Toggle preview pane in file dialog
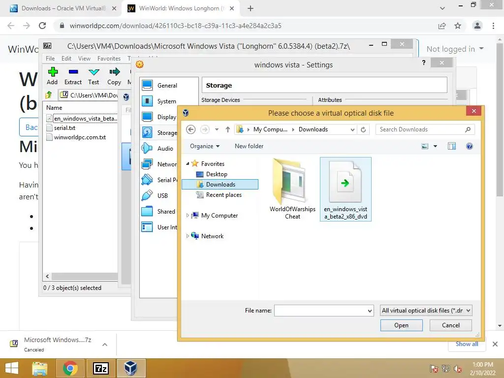 click(x=452, y=146)
